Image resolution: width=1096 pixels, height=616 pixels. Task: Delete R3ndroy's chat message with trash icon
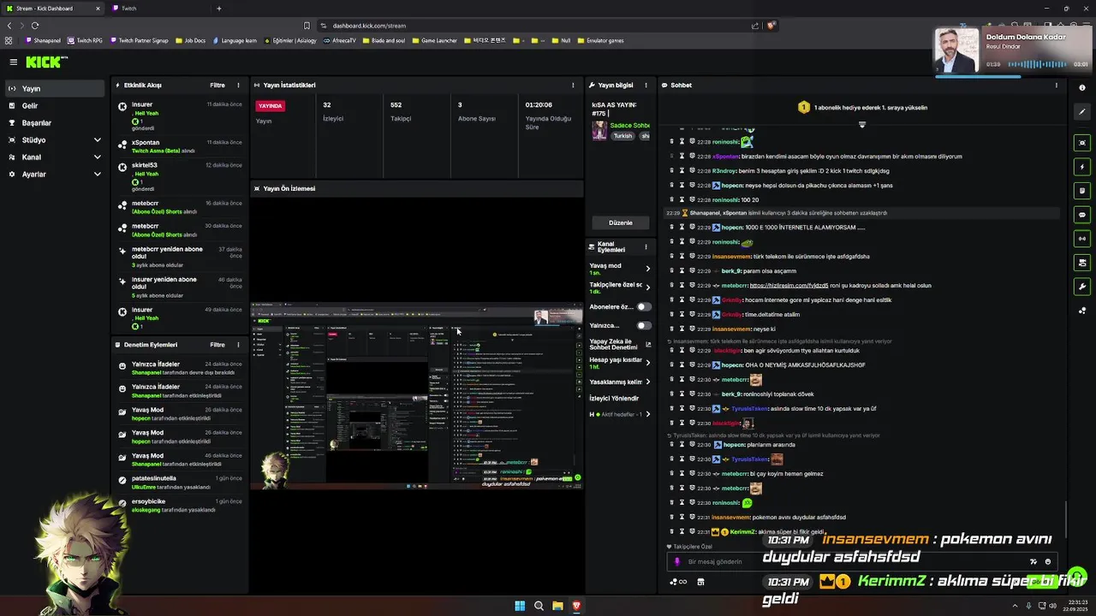[x=671, y=171]
